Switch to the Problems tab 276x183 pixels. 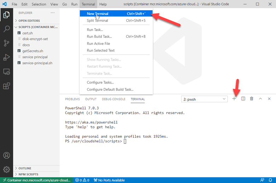[x=72, y=99]
